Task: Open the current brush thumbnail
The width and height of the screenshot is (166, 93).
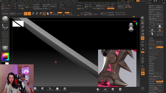Action: (5, 19)
